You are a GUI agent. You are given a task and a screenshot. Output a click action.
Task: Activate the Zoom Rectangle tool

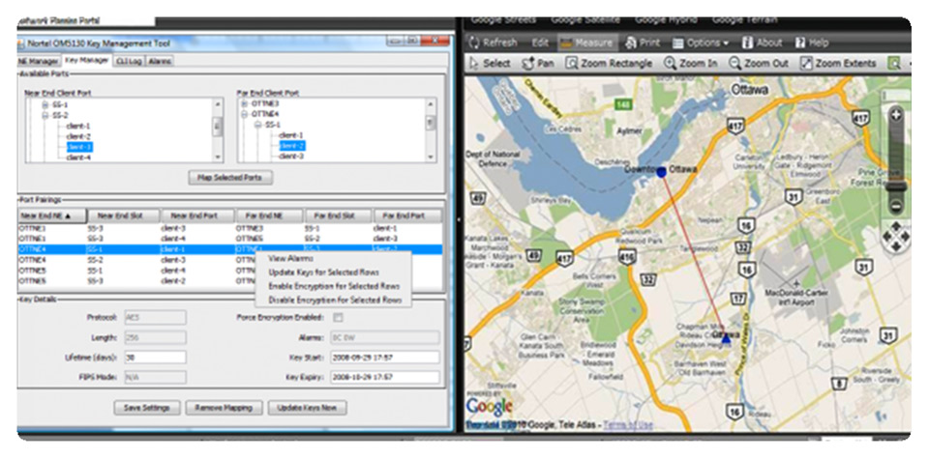pos(609,63)
